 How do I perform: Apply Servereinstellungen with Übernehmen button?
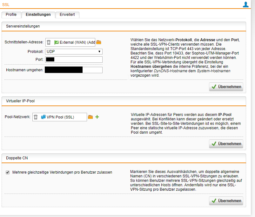coord(226,87)
